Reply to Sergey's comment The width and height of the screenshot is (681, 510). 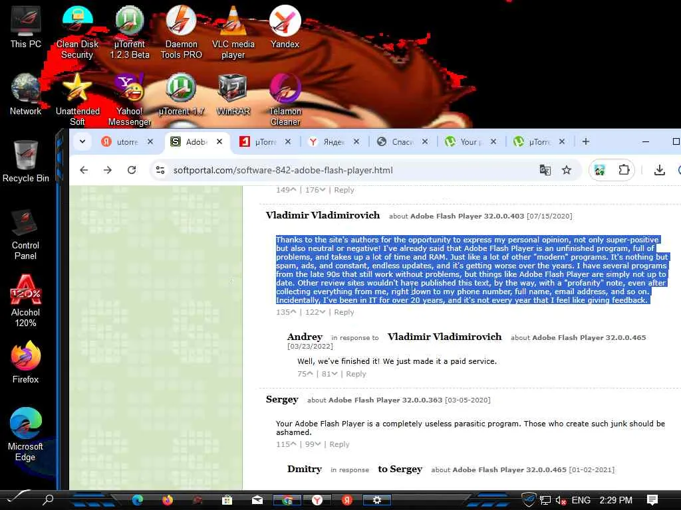(x=339, y=444)
